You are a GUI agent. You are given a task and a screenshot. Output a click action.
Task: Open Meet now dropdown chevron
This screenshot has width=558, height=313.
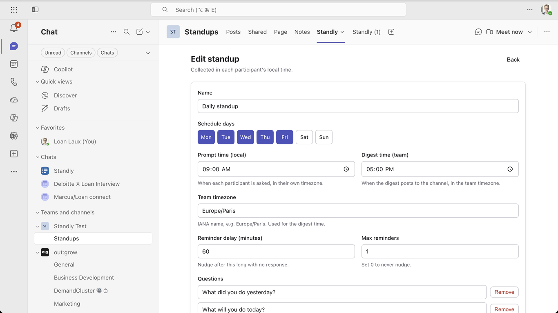point(530,32)
